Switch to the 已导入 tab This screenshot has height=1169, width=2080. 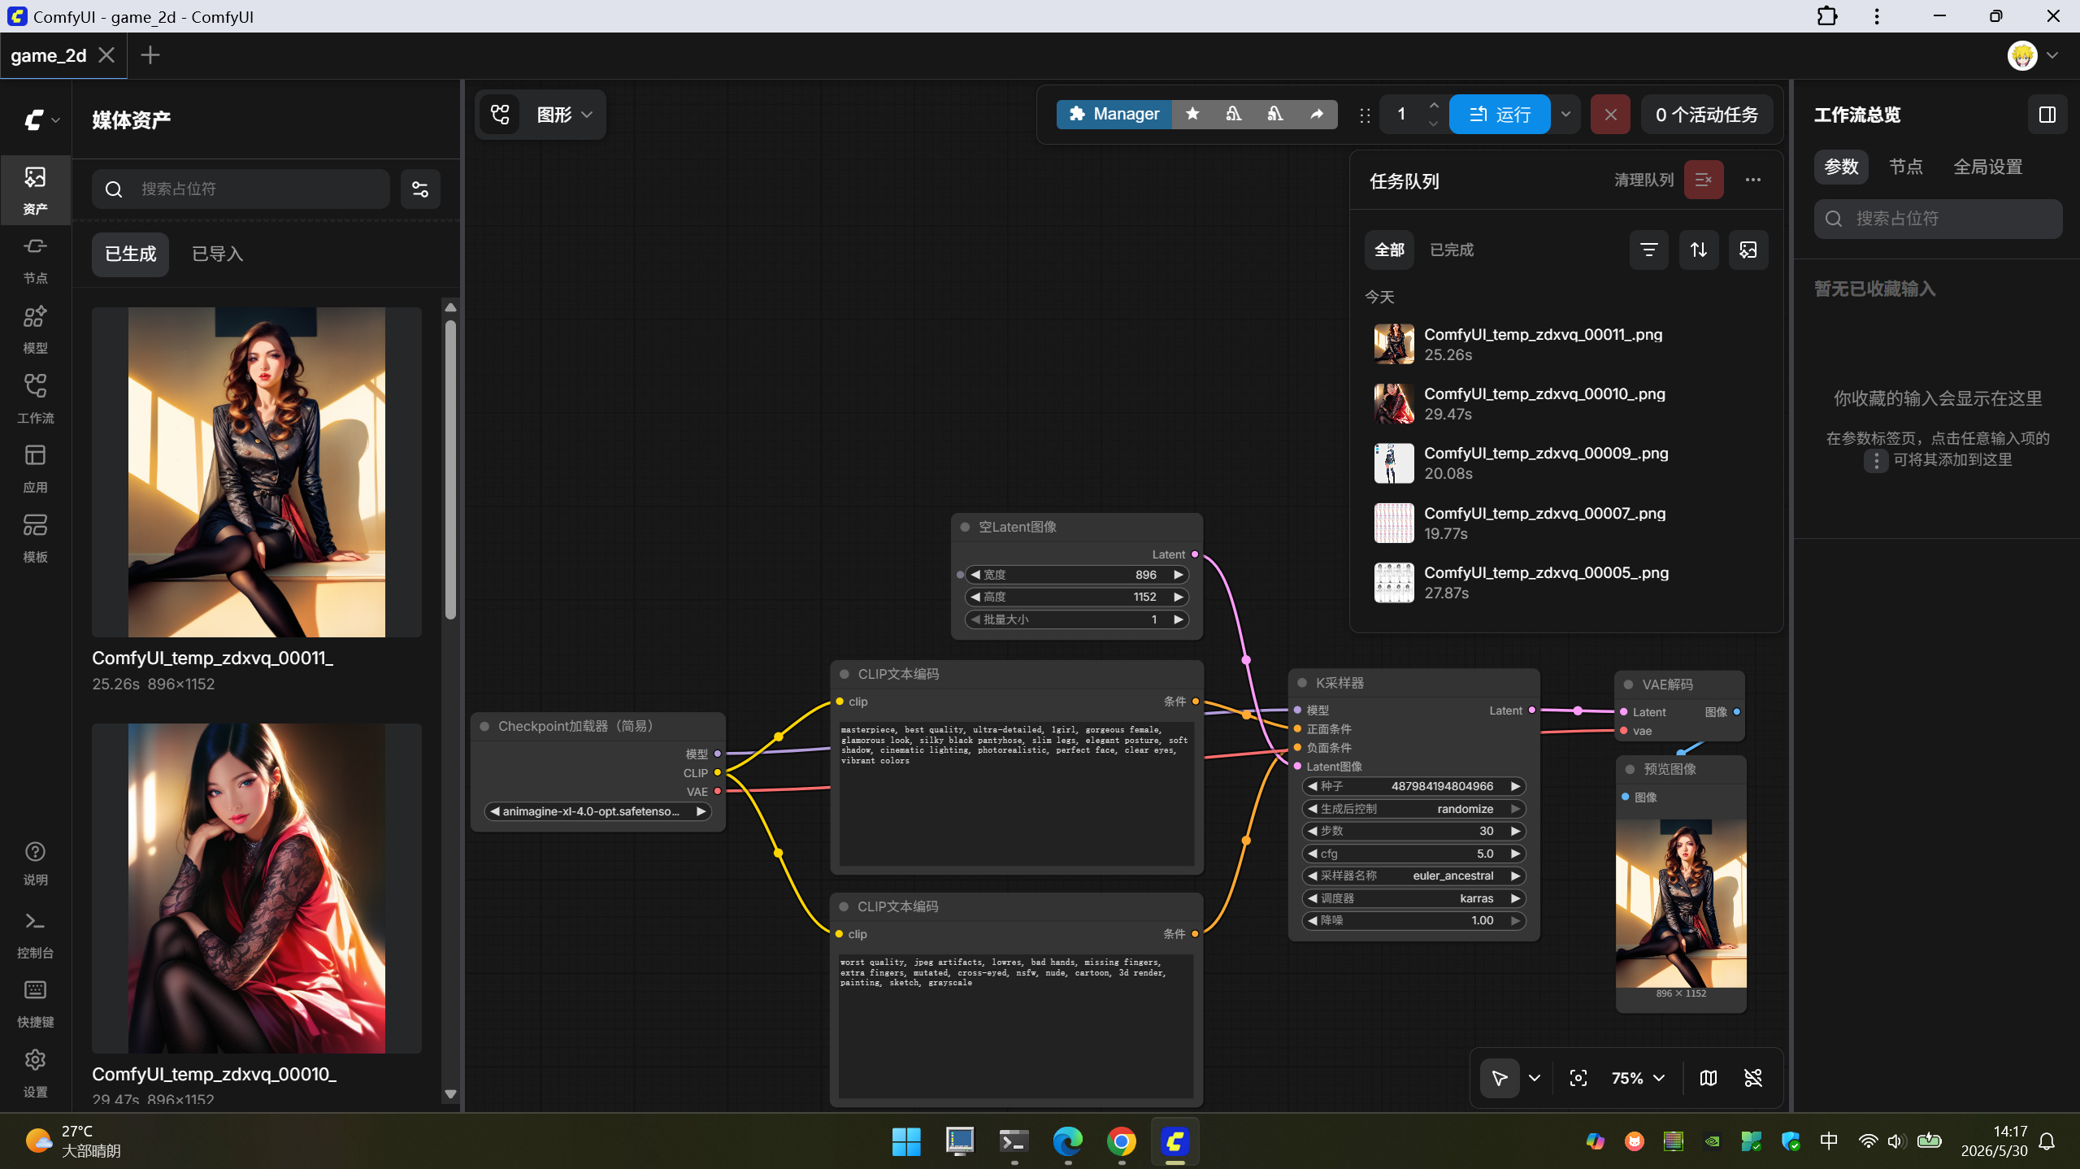pos(217,254)
